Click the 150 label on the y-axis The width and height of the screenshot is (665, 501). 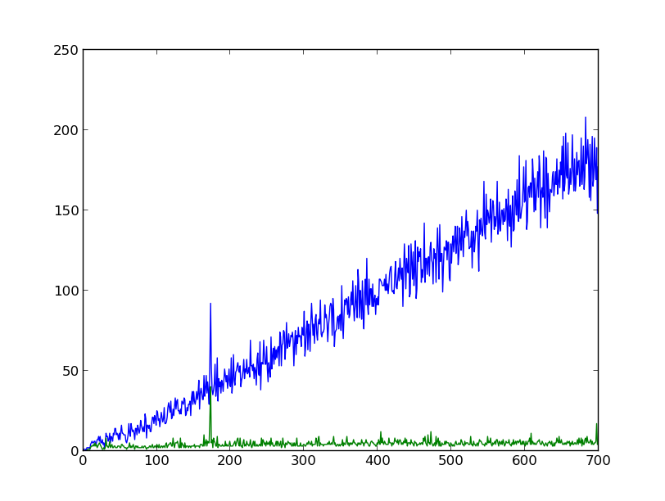[x=66, y=208]
